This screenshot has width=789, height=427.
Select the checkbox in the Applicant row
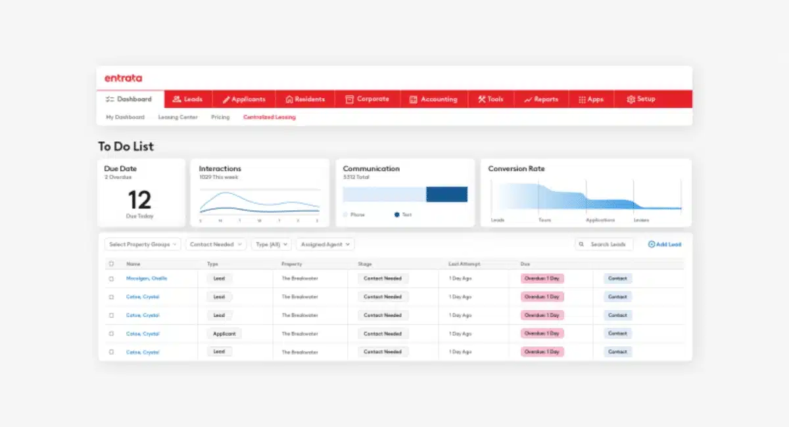pyautogui.click(x=111, y=334)
